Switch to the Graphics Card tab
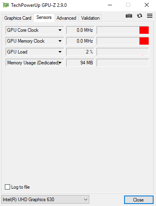The width and height of the screenshot is (156, 206). (x=18, y=18)
